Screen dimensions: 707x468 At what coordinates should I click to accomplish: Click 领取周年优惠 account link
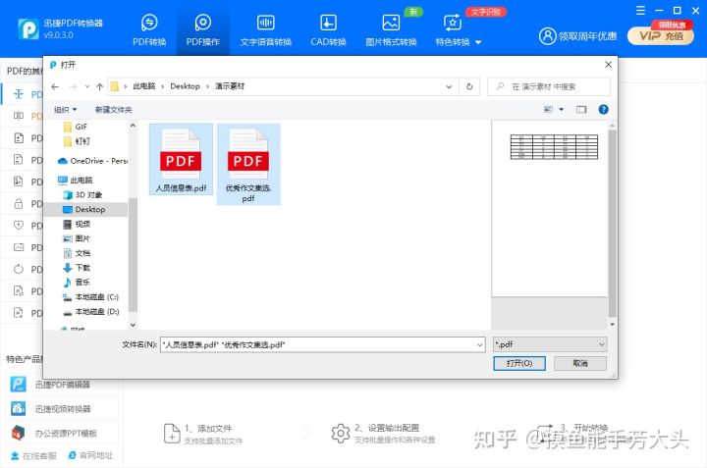pyautogui.click(x=578, y=36)
